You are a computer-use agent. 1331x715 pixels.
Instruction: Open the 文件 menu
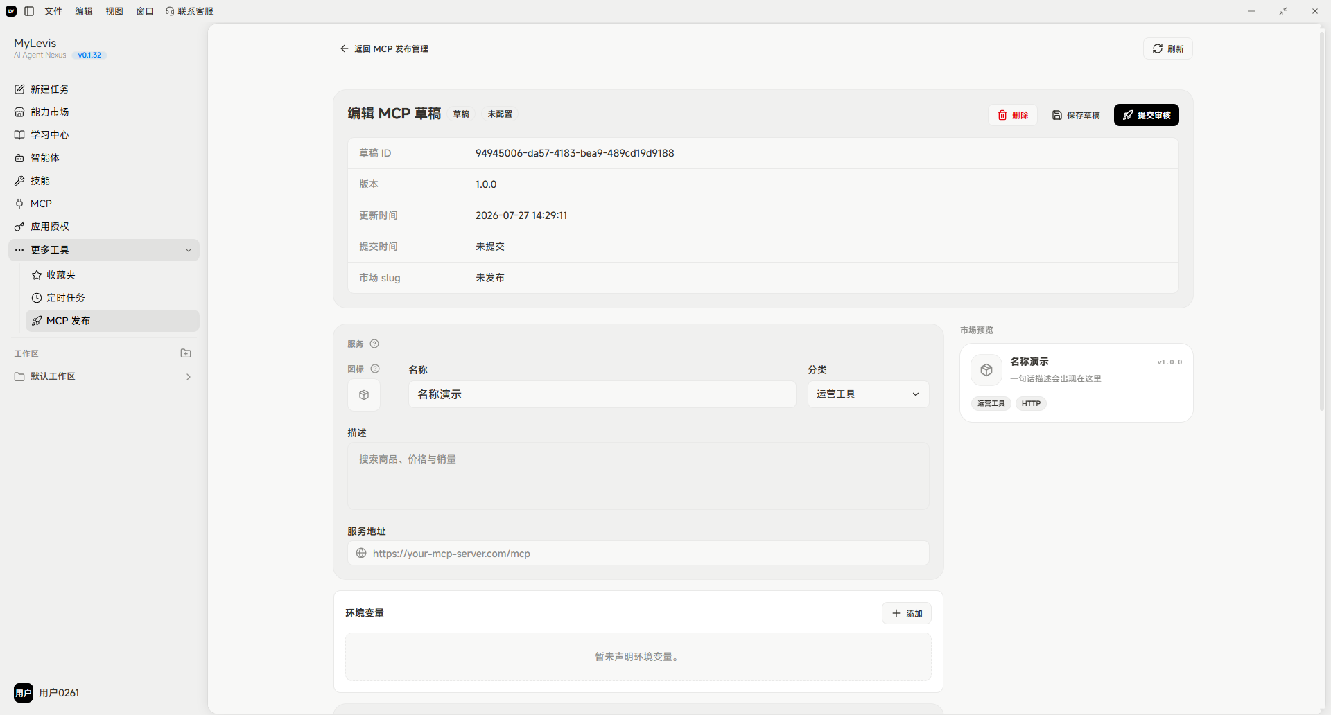click(53, 11)
